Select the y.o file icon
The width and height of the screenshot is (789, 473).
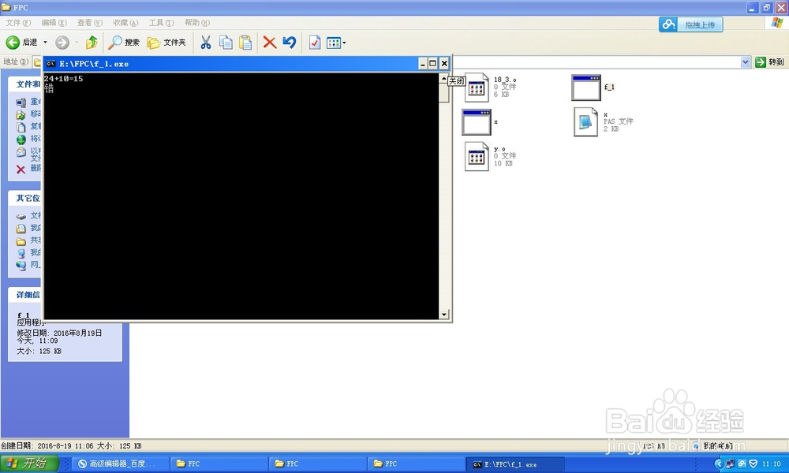pos(476,156)
